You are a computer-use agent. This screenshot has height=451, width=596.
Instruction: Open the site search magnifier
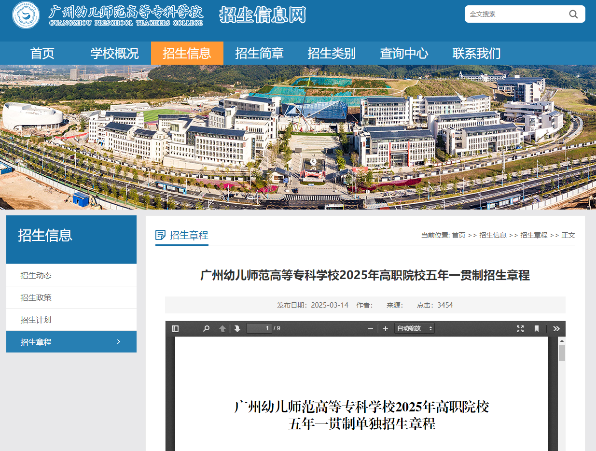[573, 14]
